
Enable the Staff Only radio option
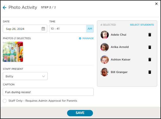(x=5, y=101)
